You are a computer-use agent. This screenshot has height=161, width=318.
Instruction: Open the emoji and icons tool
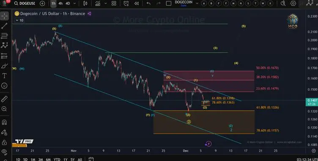(x=4, y=86)
